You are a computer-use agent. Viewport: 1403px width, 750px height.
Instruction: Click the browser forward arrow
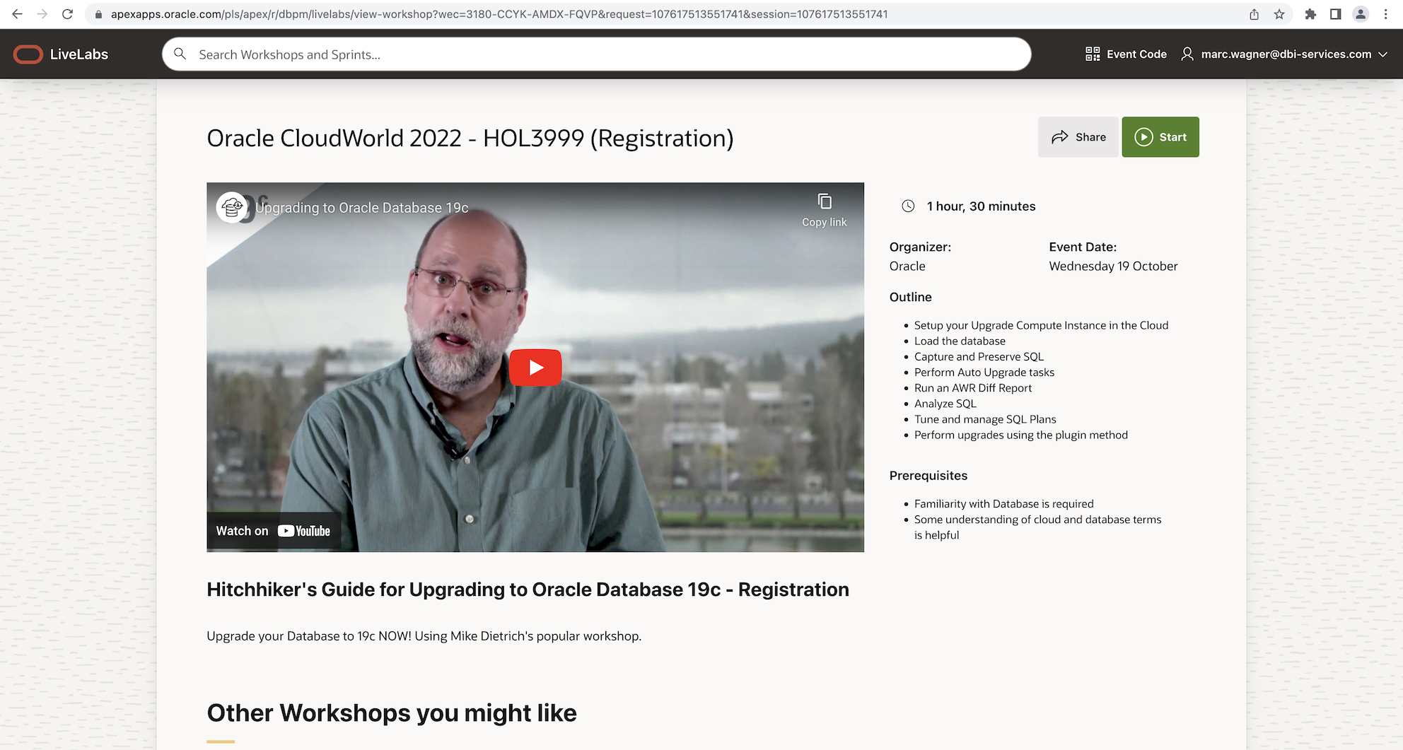[x=42, y=14]
